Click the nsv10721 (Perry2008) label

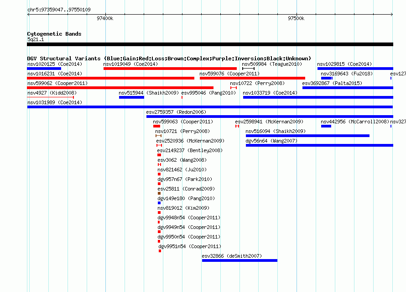tap(182, 131)
